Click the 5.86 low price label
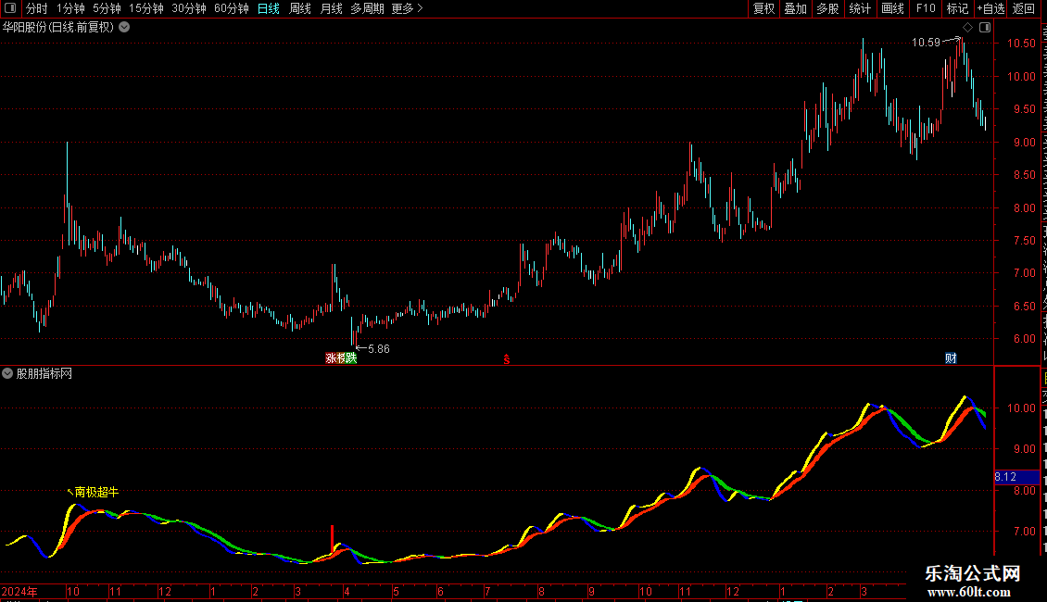Viewport: 1047px width, 602px height. pos(379,349)
